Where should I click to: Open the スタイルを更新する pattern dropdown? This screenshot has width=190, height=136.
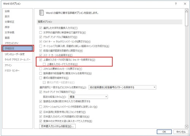click(122, 87)
